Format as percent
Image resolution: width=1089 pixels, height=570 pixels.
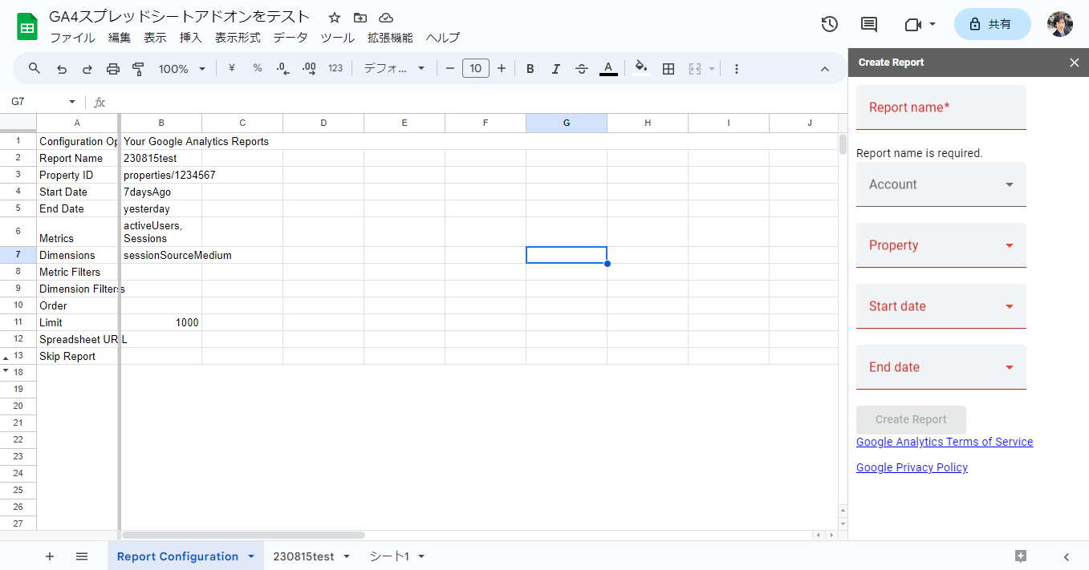point(258,69)
